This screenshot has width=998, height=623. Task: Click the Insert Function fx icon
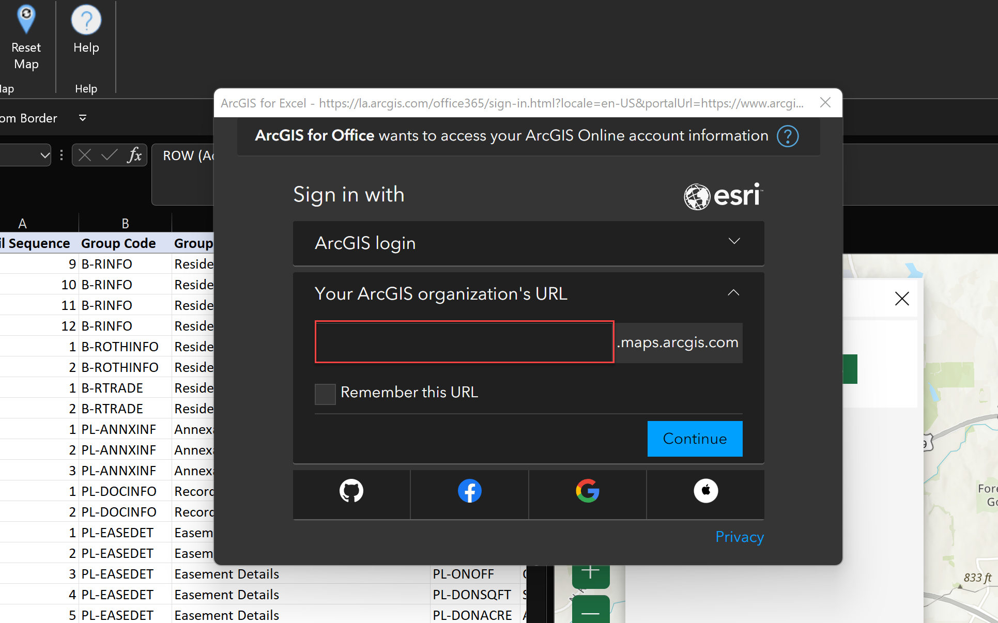click(134, 155)
